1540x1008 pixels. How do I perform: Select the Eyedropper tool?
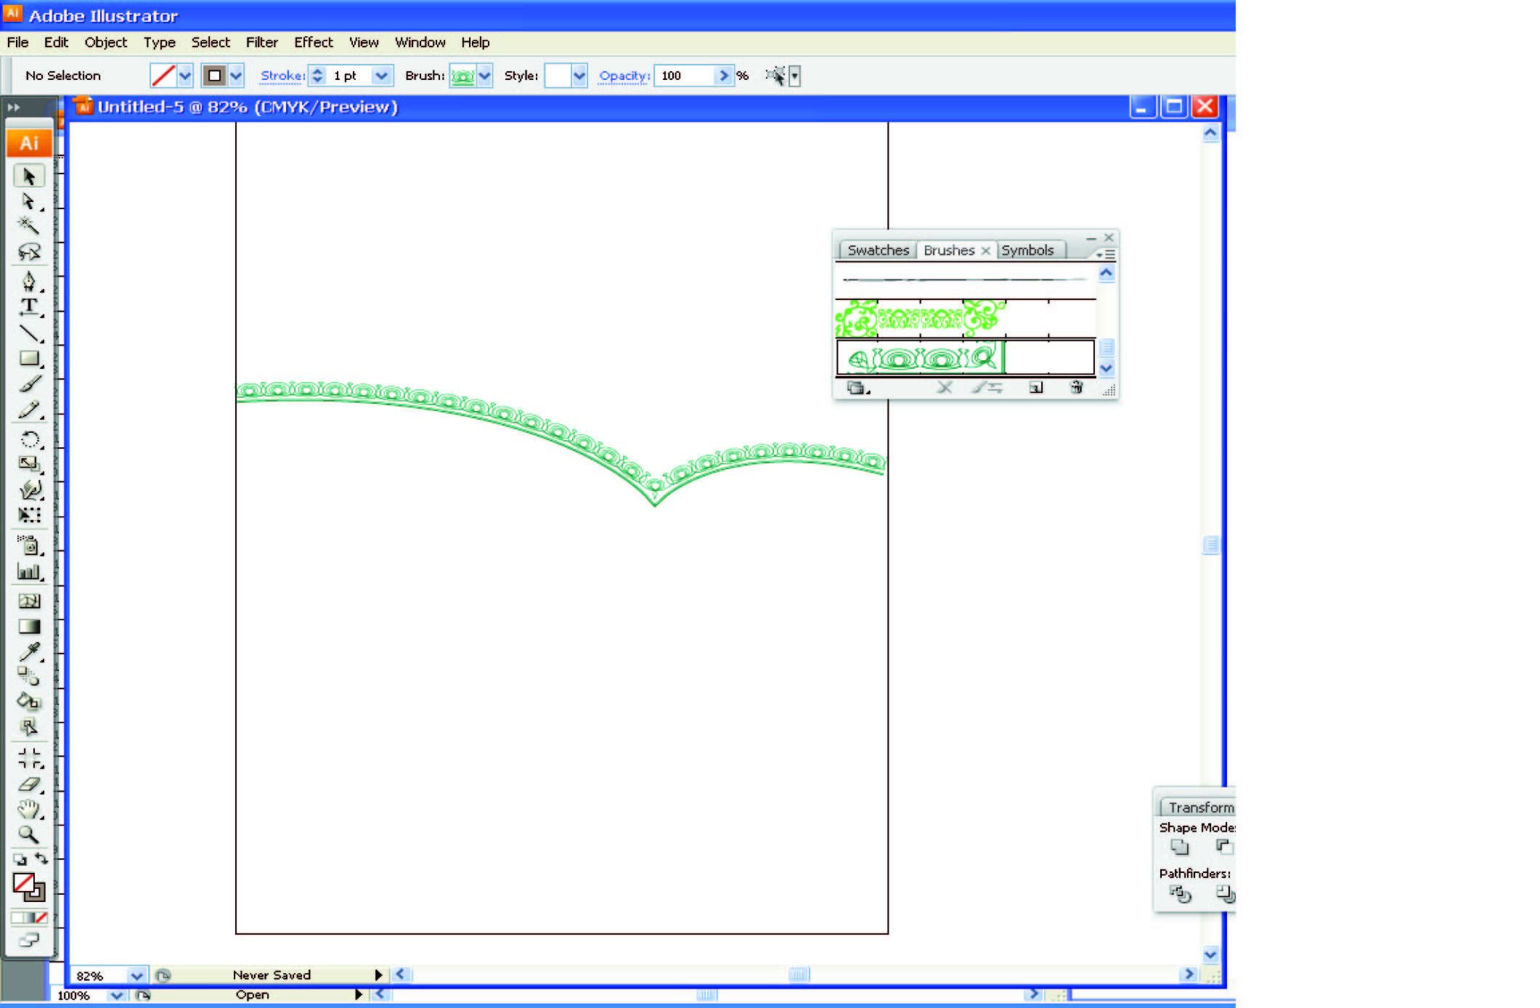coord(28,651)
